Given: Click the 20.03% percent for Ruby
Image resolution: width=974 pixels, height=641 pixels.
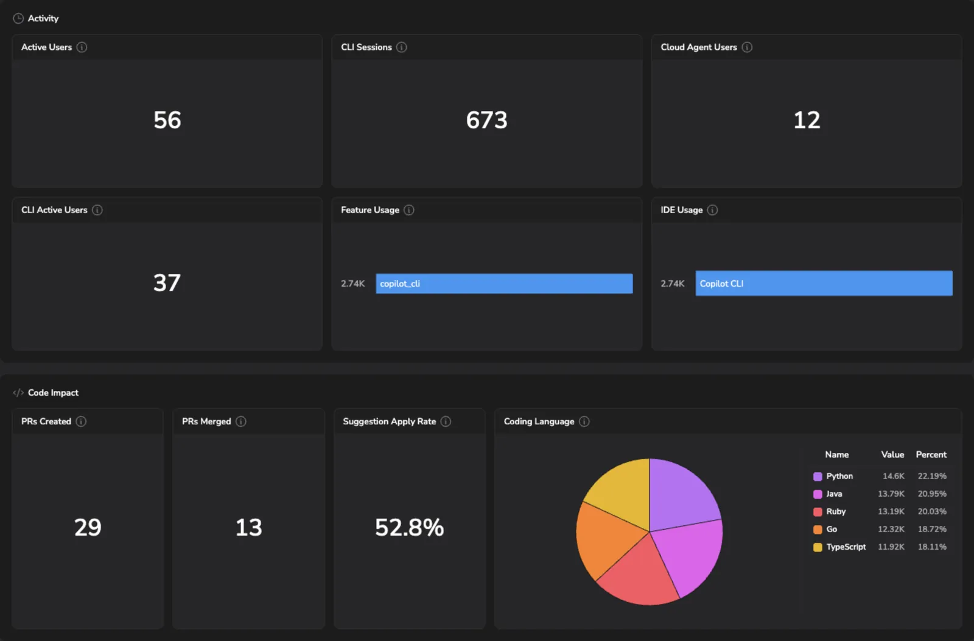Looking at the screenshot, I should 932,512.
